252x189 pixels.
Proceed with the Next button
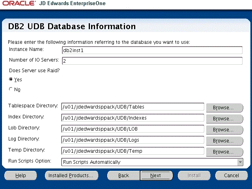(x=157, y=176)
